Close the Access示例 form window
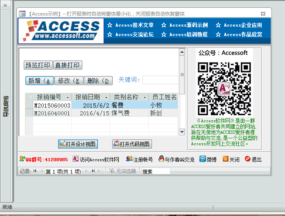285x216 pixels. click(x=263, y=13)
